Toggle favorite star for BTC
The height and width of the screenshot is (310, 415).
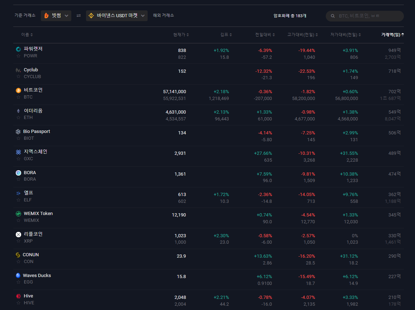(x=18, y=97)
